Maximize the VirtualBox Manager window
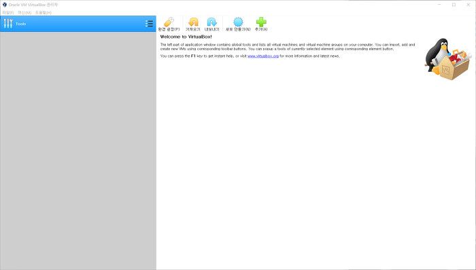 (x=454, y=5)
